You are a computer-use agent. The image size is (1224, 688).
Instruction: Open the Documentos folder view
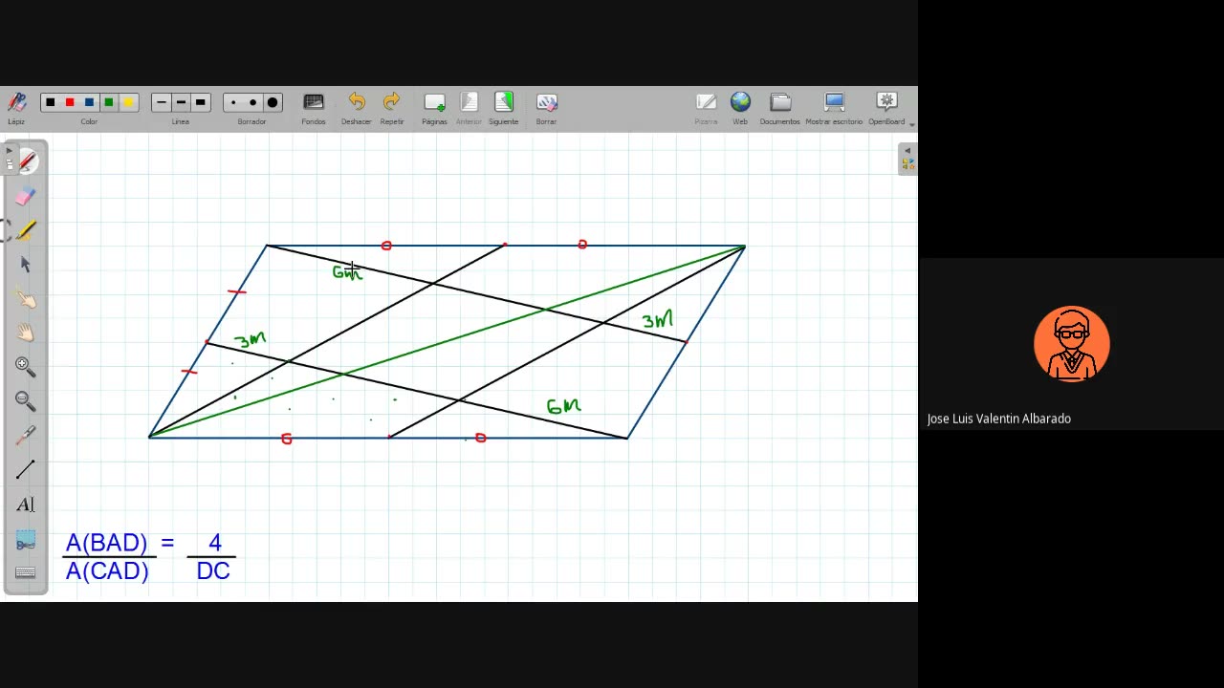tap(780, 102)
